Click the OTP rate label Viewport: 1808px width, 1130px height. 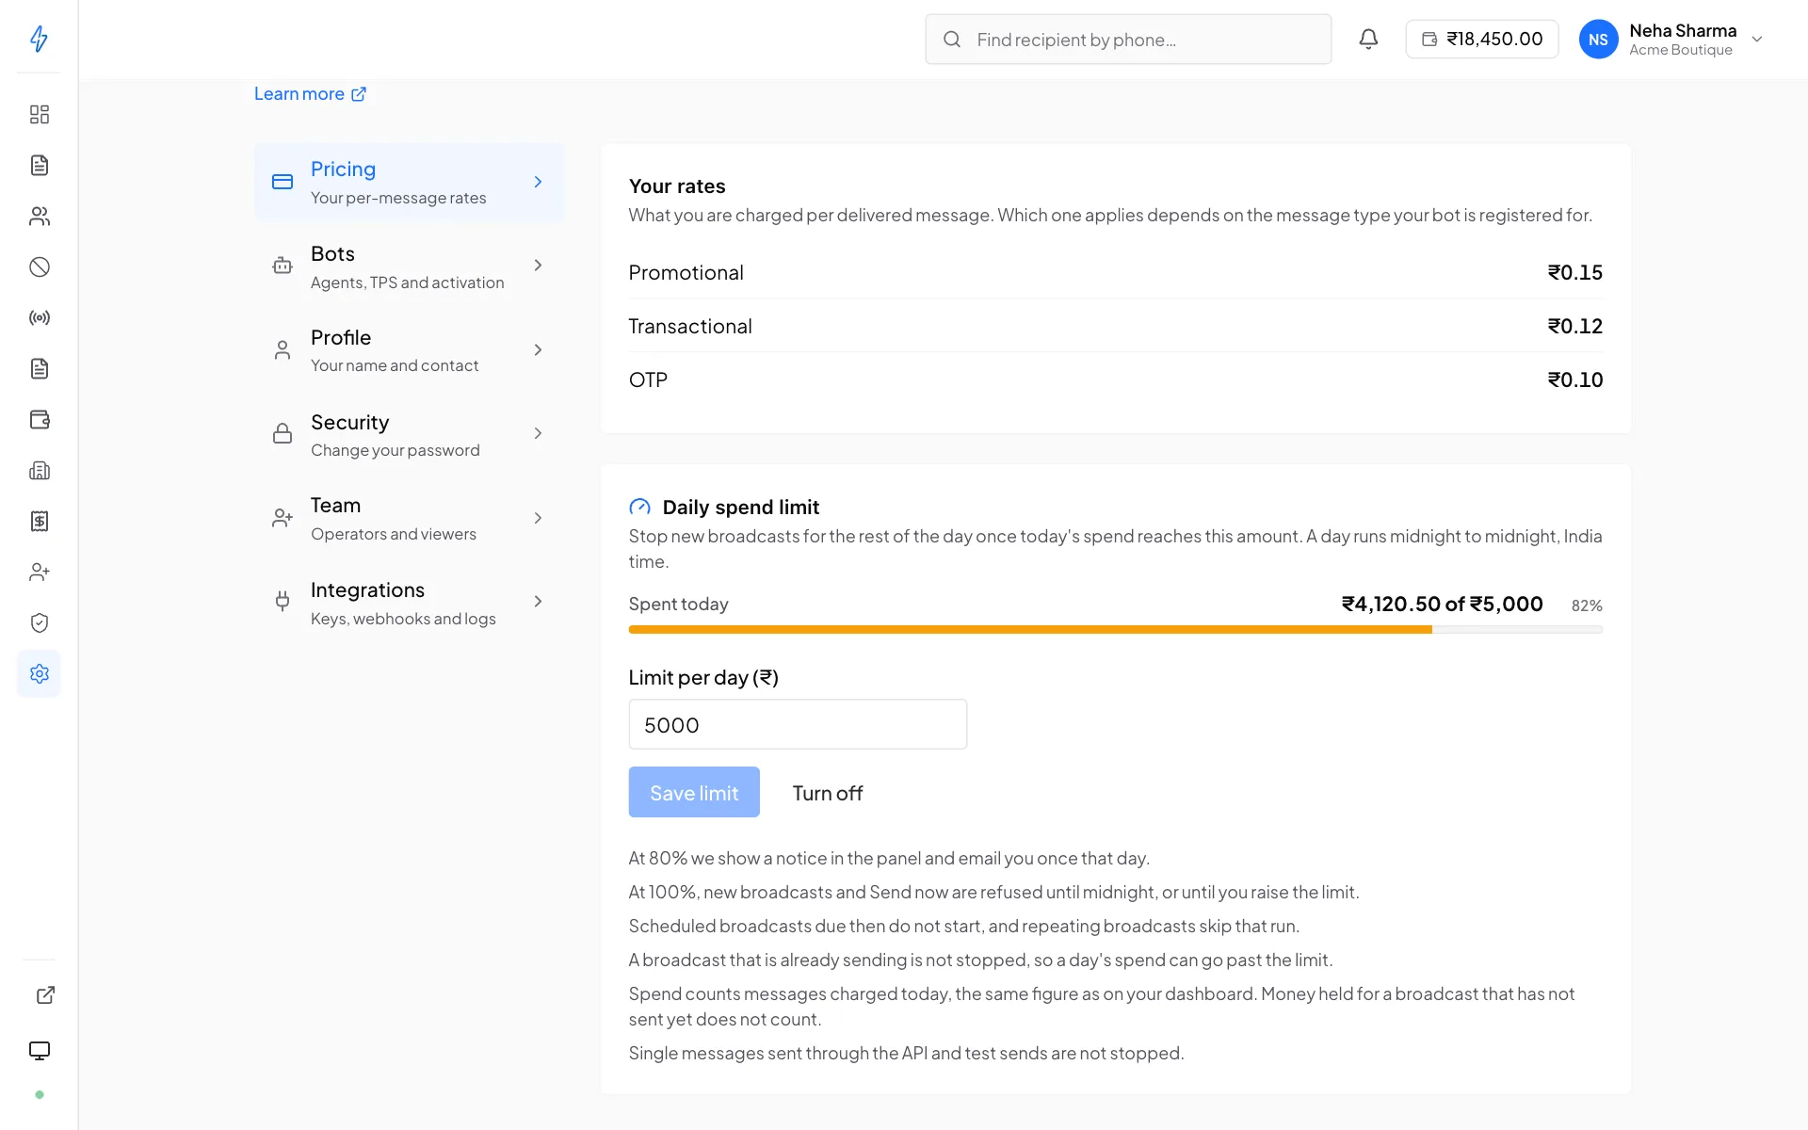(648, 380)
